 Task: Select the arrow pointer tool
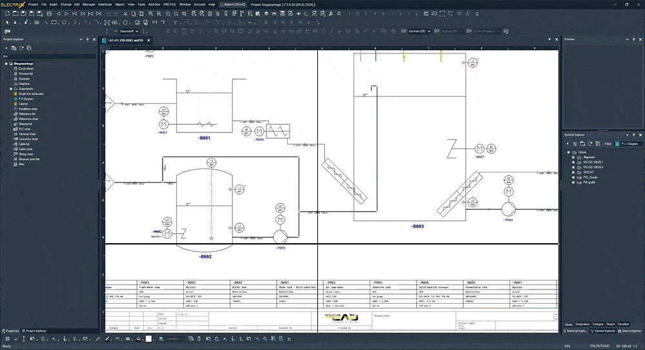tap(7, 23)
